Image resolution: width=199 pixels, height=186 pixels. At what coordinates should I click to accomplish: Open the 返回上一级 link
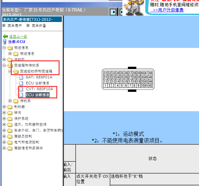tap(18, 37)
